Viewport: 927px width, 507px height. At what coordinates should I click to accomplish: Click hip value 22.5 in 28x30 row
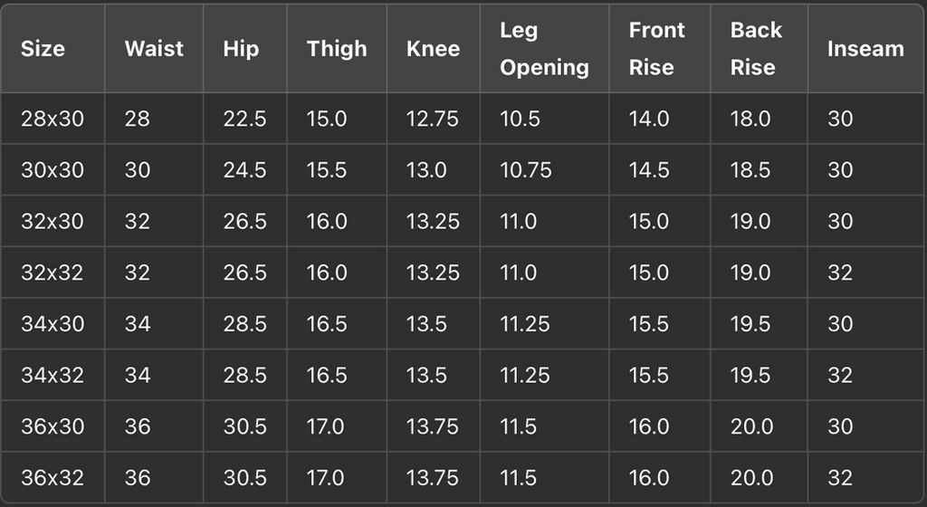click(244, 119)
